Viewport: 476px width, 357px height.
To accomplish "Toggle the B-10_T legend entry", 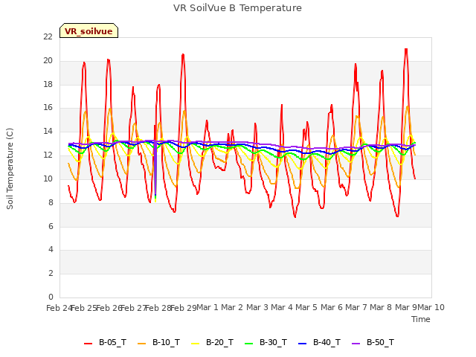I will click(x=158, y=343).
